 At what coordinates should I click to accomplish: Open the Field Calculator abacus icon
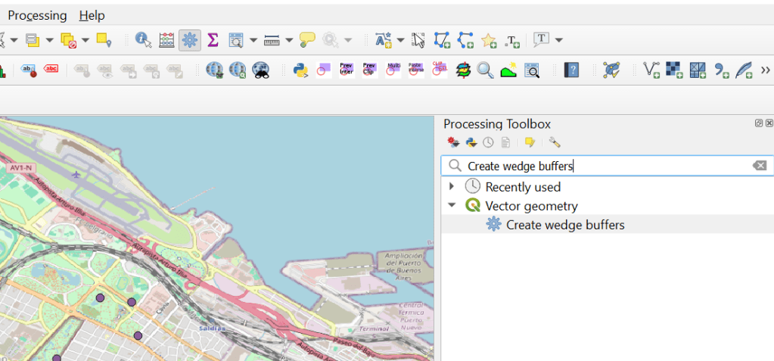tap(166, 40)
